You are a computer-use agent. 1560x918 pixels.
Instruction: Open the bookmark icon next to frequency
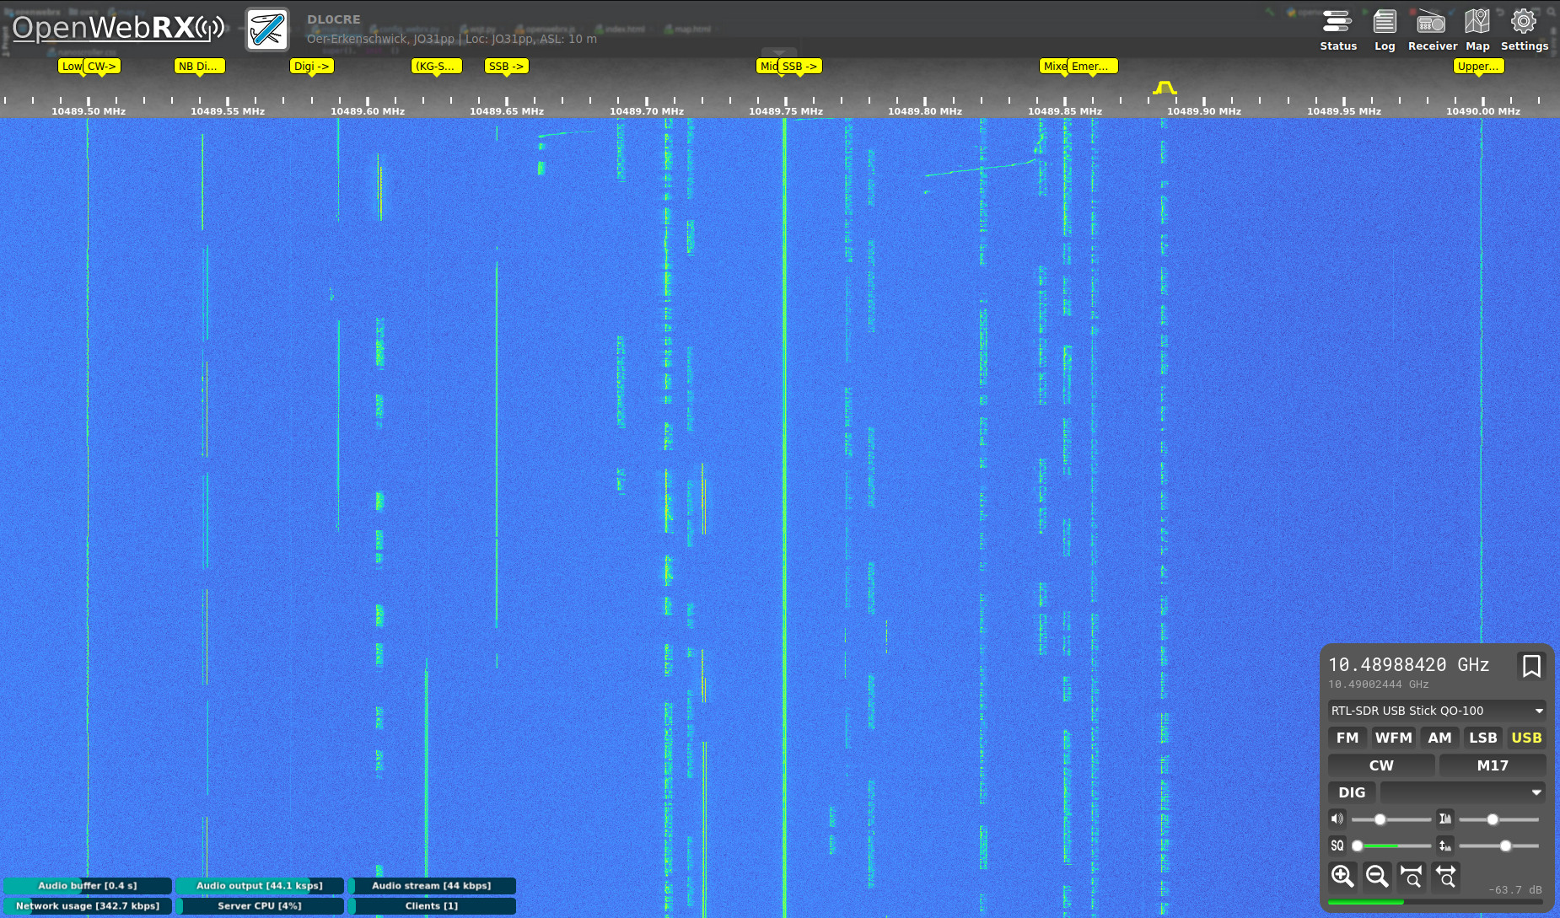1530,666
